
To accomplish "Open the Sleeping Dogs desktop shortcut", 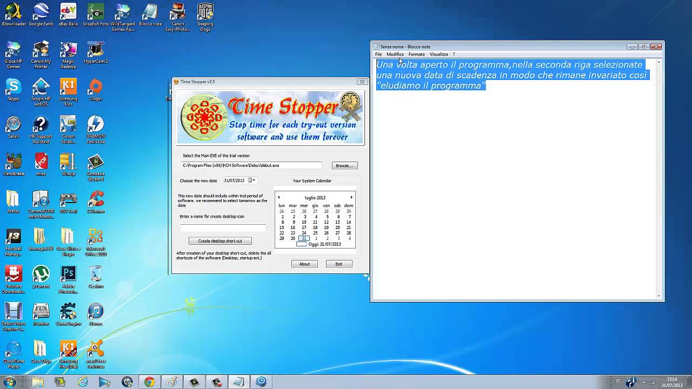I will tap(205, 17).
